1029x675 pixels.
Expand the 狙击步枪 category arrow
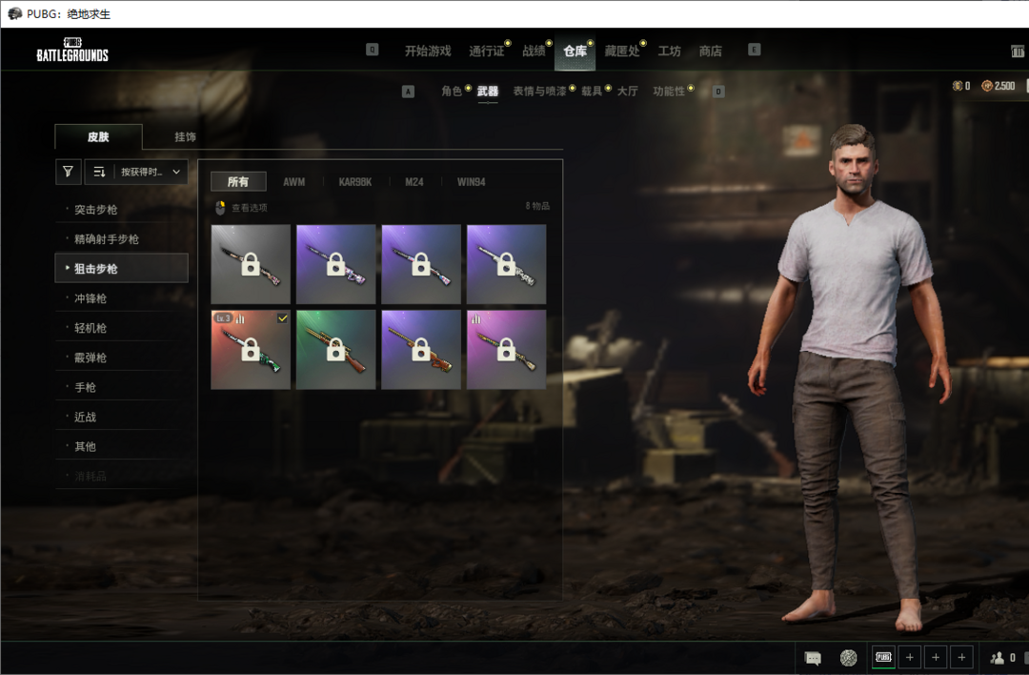tap(68, 268)
